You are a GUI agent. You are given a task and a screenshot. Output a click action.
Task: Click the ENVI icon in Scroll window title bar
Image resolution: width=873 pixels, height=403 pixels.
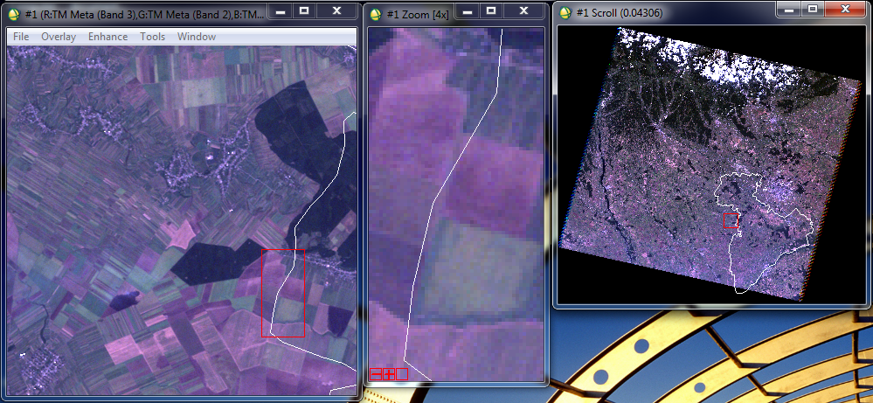coord(565,12)
